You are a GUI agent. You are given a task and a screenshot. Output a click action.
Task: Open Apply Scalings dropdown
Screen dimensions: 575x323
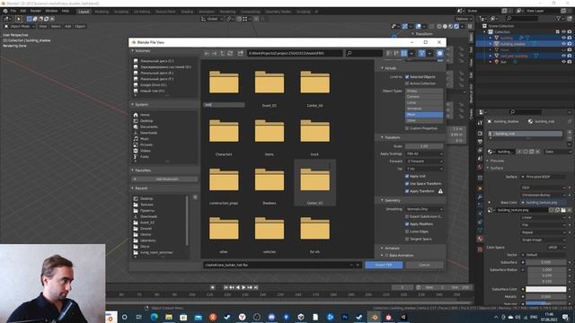tap(424, 153)
